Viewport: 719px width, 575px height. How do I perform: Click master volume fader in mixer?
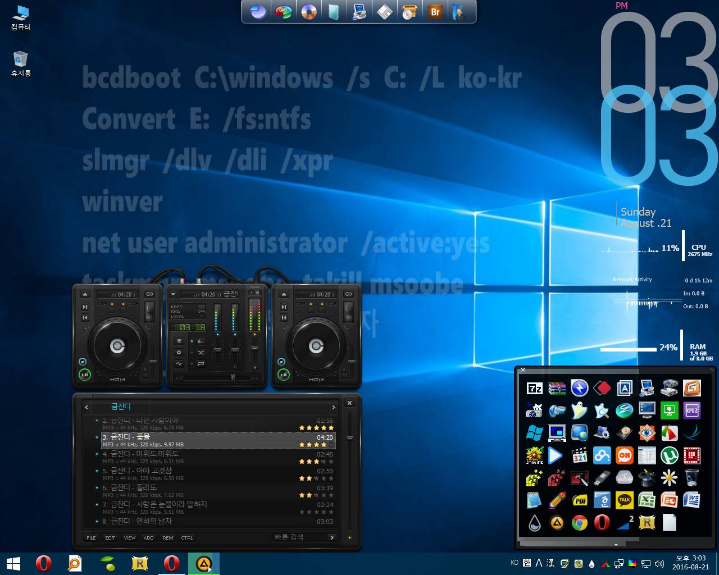tap(254, 349)
